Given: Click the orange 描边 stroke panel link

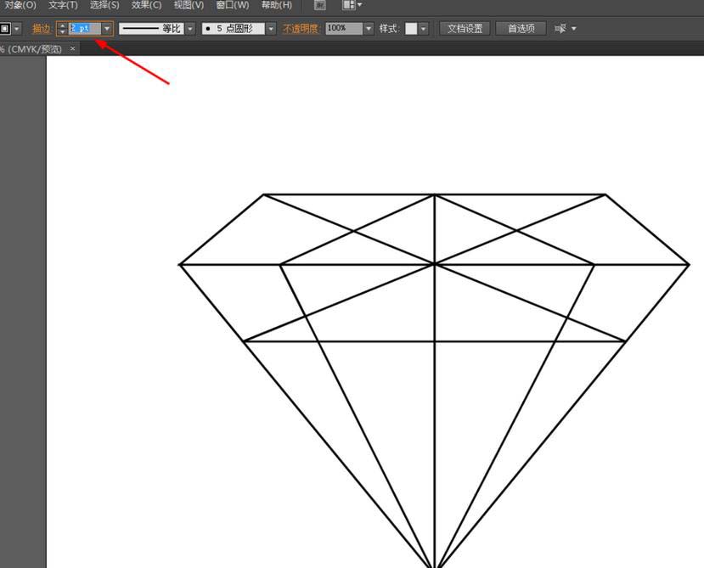Looking at the screenshot, I should (x=42, y=29).
